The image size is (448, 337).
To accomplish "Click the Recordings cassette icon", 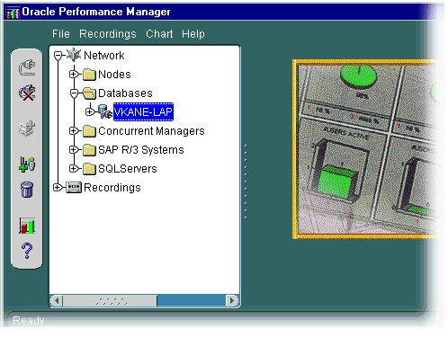I will pyautogui.click(x=74, y=188).
